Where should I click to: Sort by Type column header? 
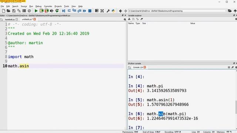coord(138,23)
